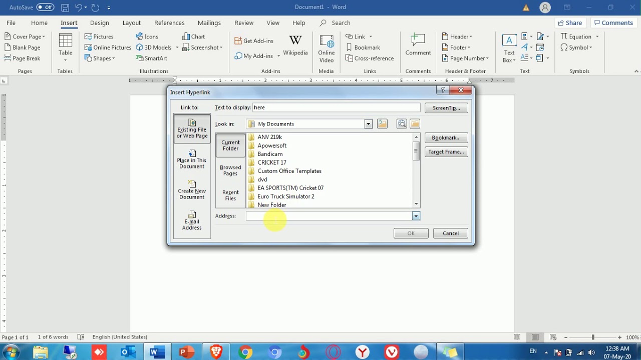Viewport: 641px width, 360px height.
Task: Open the Comments pane button
Action: click(613, 23)
